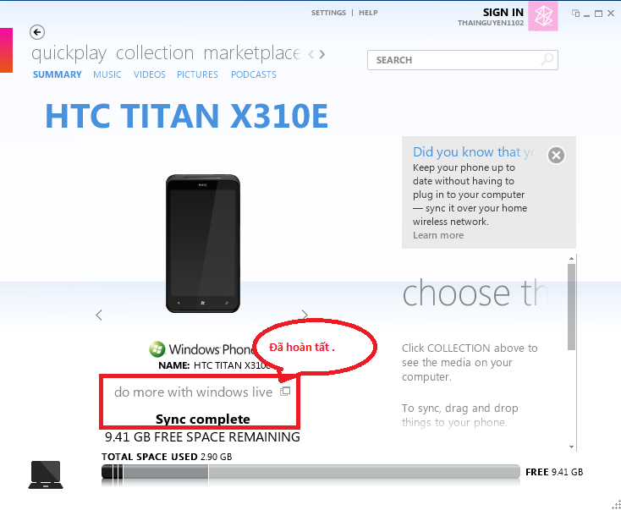Screen dimensions: 621x510
Task: Open the pink Zune profile avatar
Action: 543,16
